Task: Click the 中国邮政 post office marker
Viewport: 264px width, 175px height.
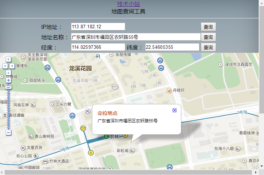Action: pos(20,167)
